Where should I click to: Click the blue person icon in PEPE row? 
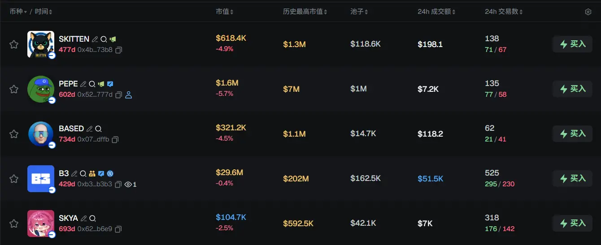(x=129, y=95)
